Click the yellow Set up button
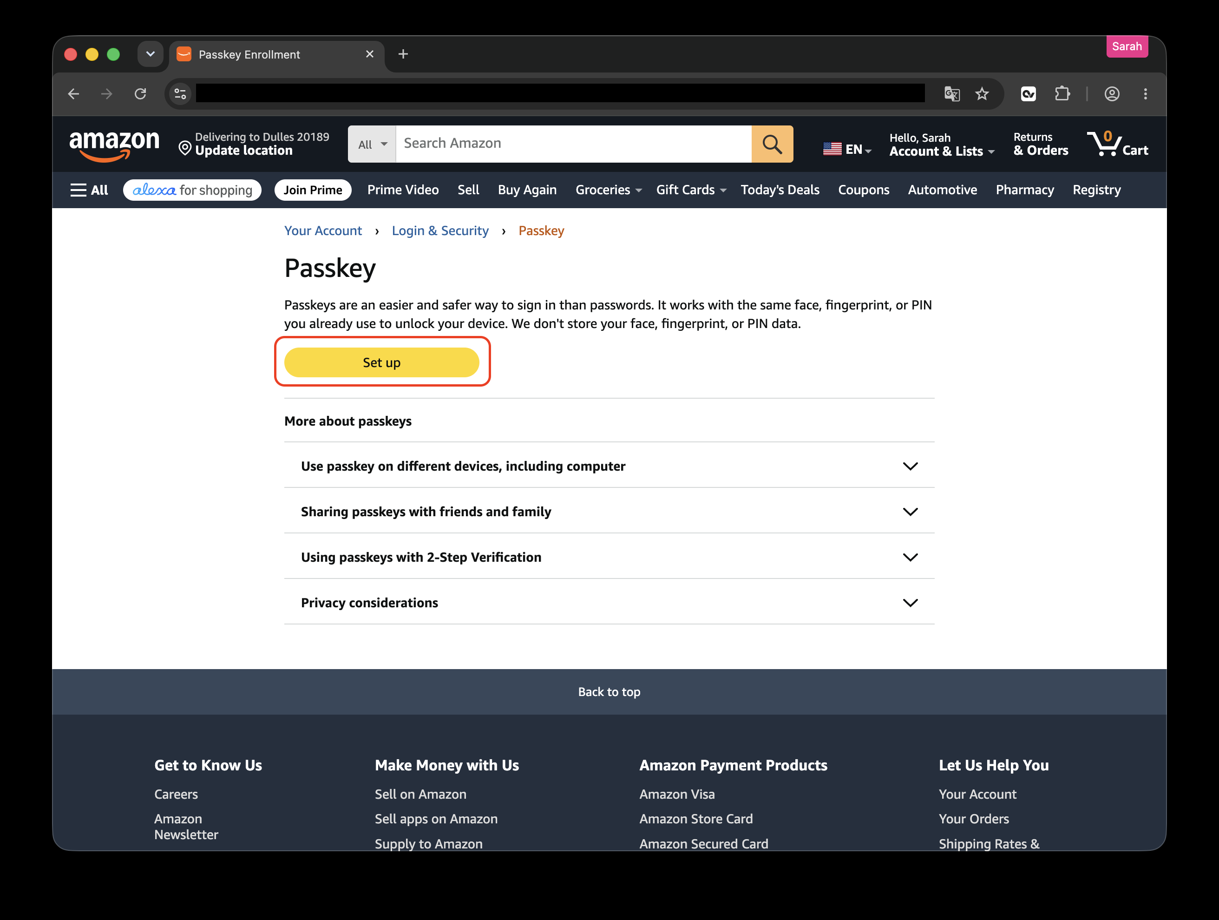The image size is (1219, 920). tap(381, 362)
